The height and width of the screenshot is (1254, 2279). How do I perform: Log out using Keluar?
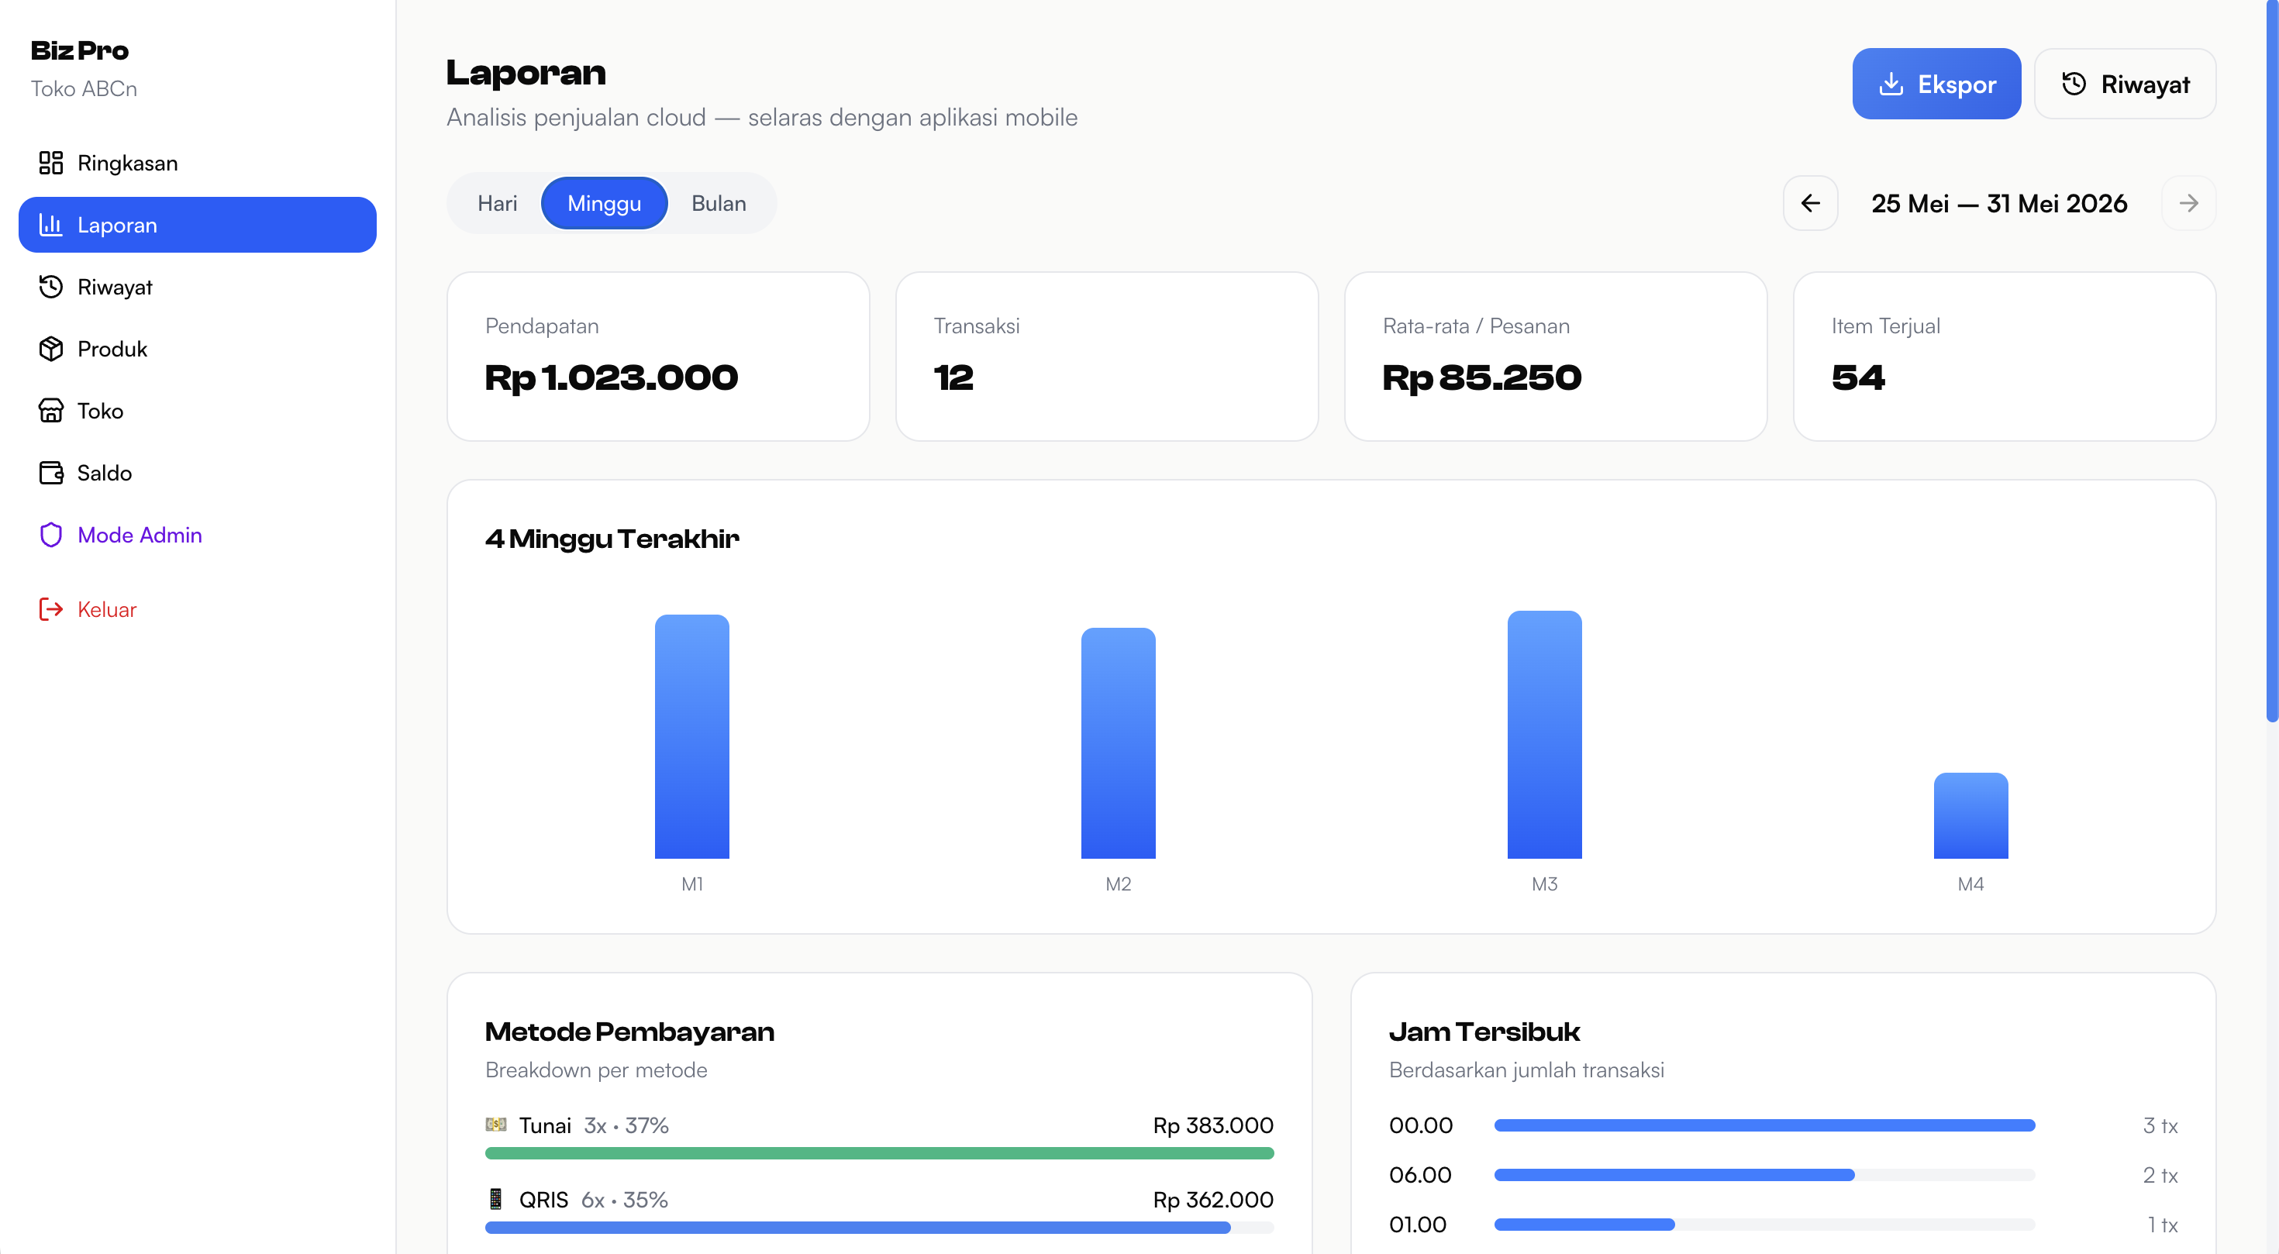pos(198,608)
